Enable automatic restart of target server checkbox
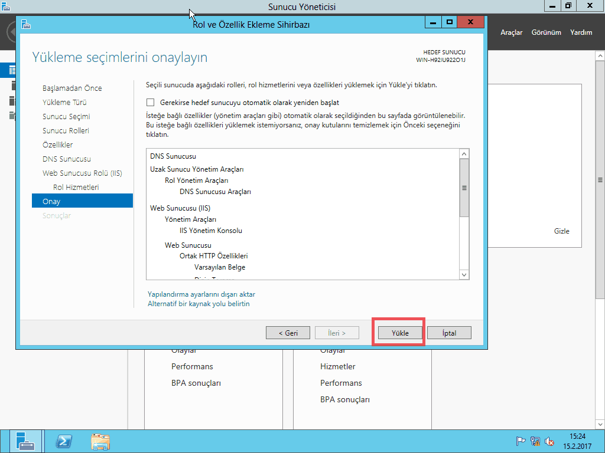Viewport: 605px width, 453px height. tap(151, 103)
